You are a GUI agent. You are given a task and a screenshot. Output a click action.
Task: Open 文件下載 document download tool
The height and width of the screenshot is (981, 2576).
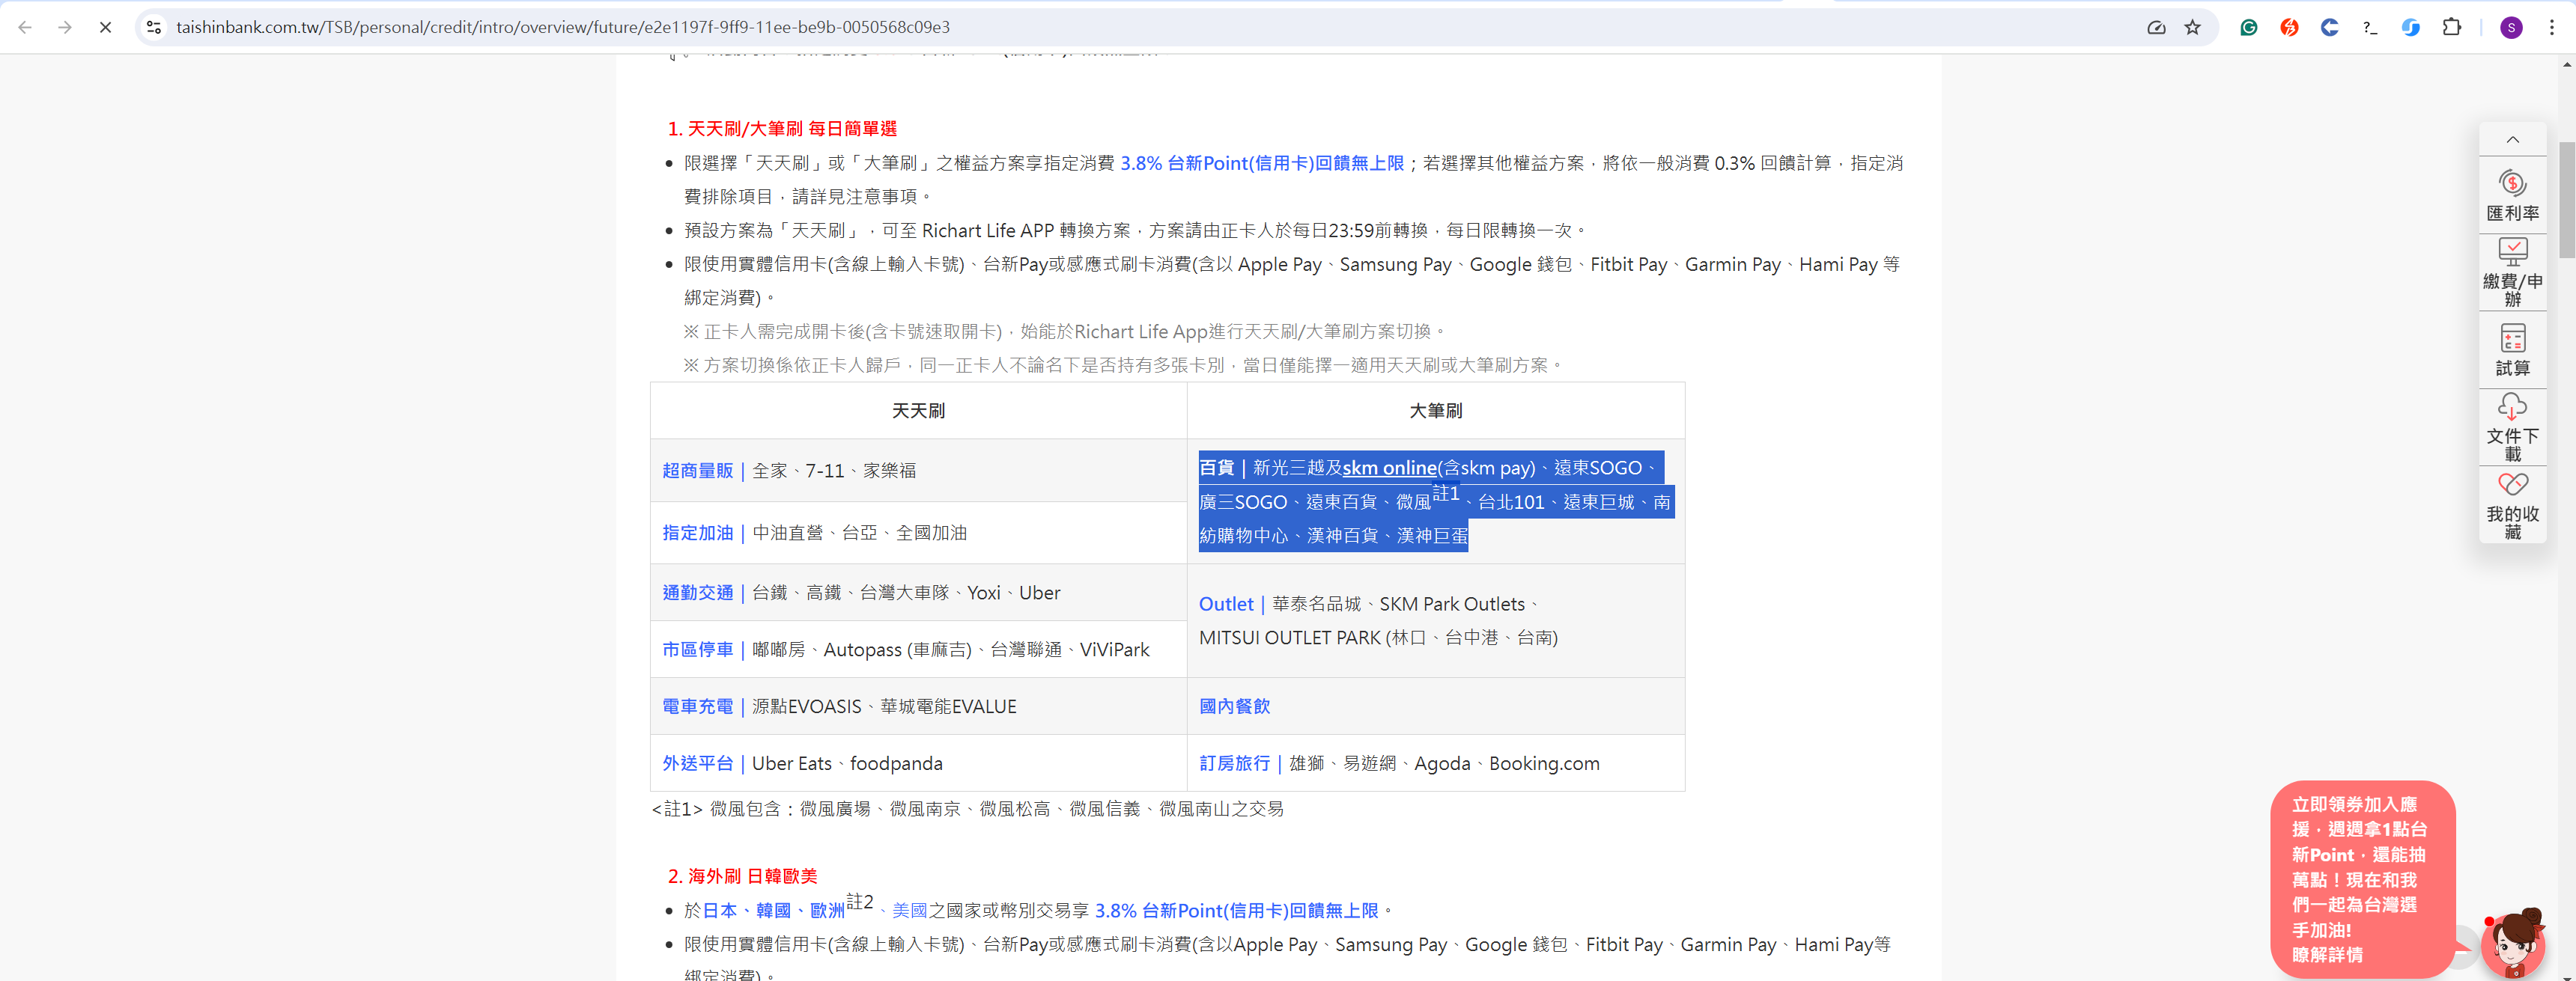[x=2512, y=427]
